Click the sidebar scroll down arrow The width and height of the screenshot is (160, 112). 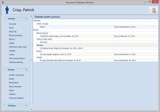31,109
